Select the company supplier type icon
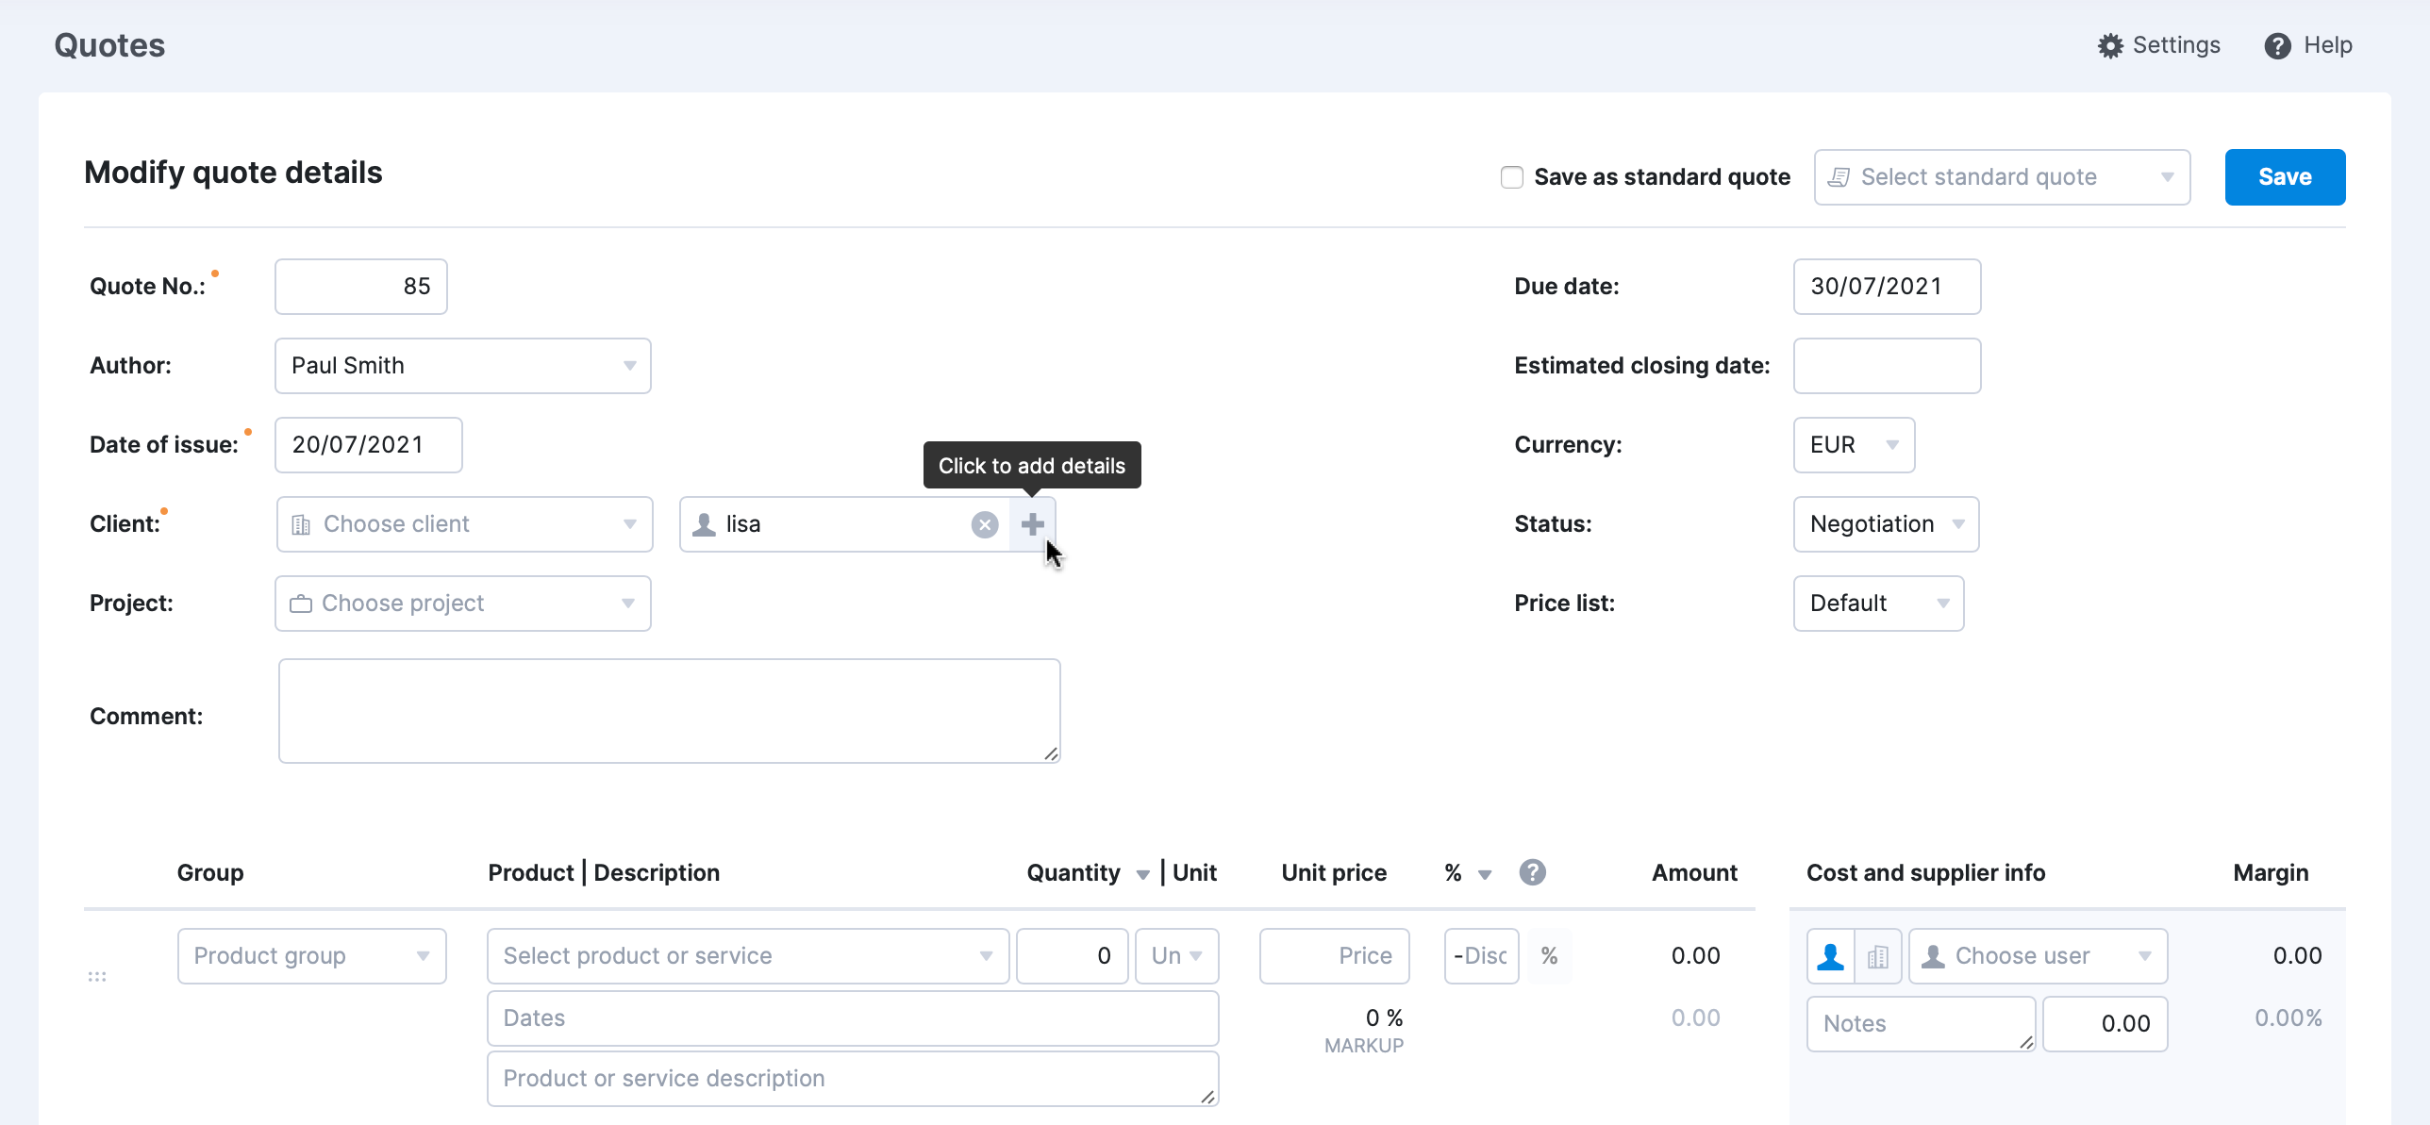Viewport: 2430px width, 1125px height. click(1877, 956)
